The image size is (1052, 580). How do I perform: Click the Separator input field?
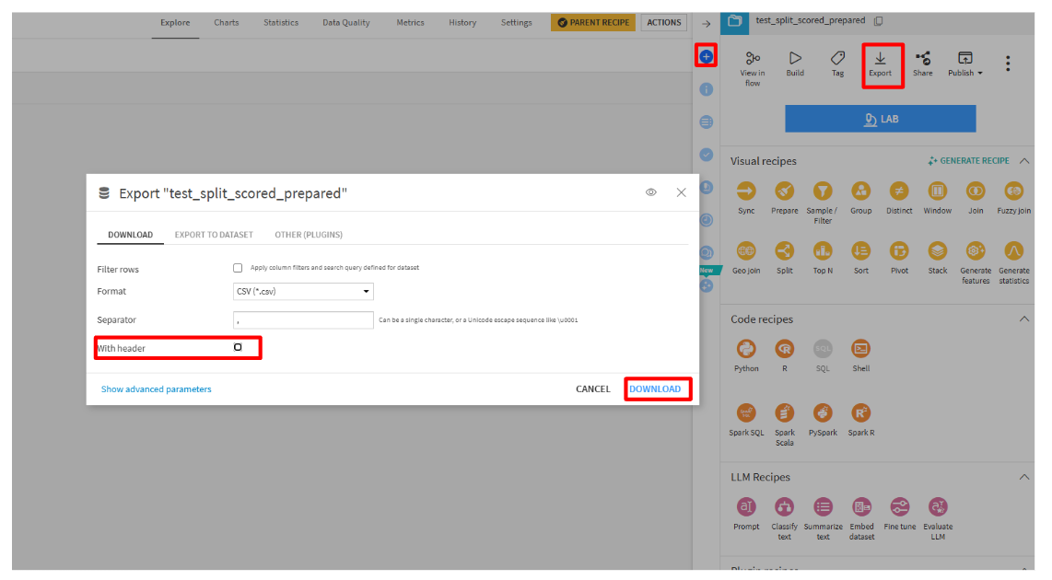[x=303, y=319]
